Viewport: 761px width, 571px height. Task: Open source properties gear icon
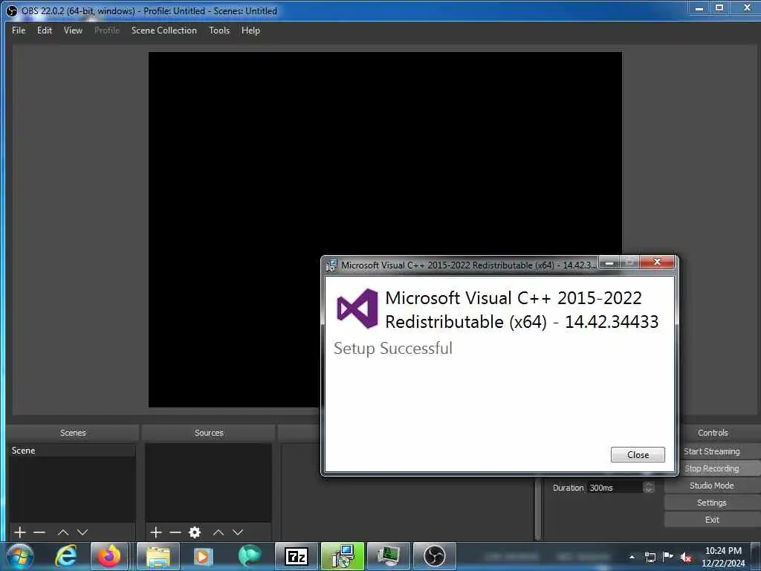[195, 532]
